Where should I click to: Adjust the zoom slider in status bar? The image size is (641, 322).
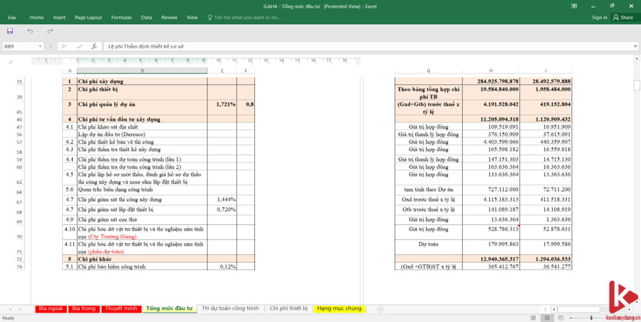tap(591, 318)
